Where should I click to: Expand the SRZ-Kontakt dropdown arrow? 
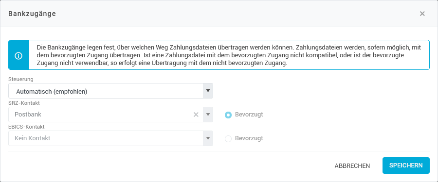click(x=208, y=115)
